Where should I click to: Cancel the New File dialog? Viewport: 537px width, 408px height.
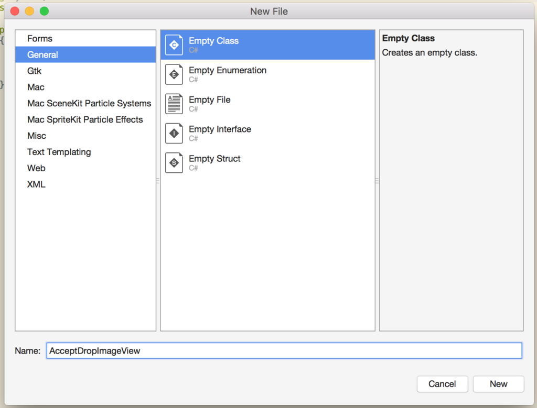(x=442, y=384)
